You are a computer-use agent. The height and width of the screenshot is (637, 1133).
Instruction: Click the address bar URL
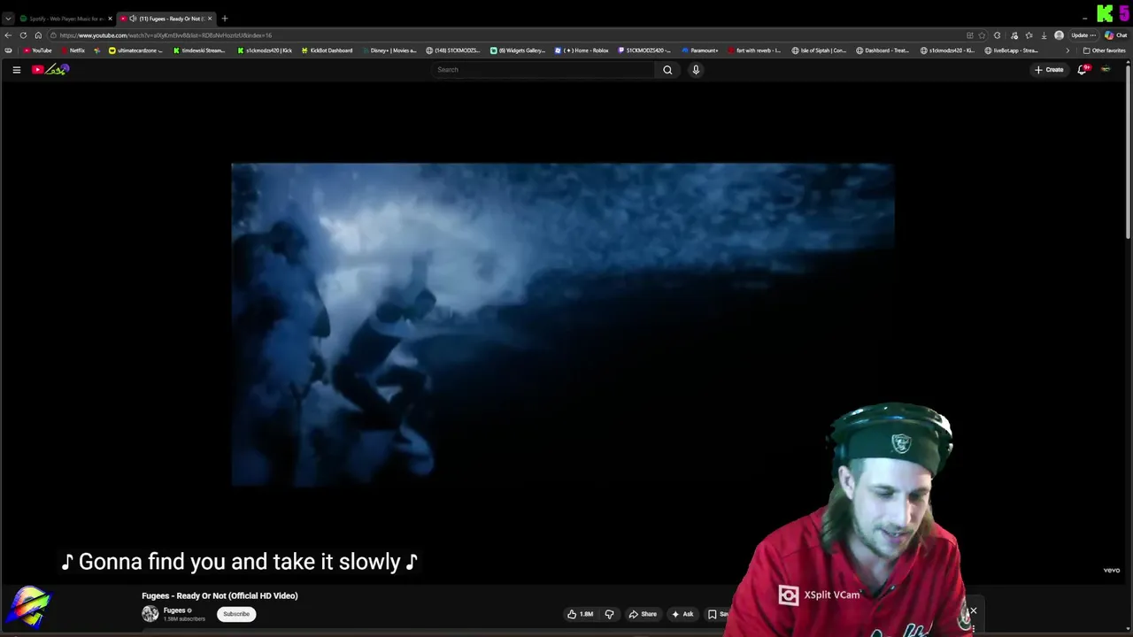(x=166, y=35)
